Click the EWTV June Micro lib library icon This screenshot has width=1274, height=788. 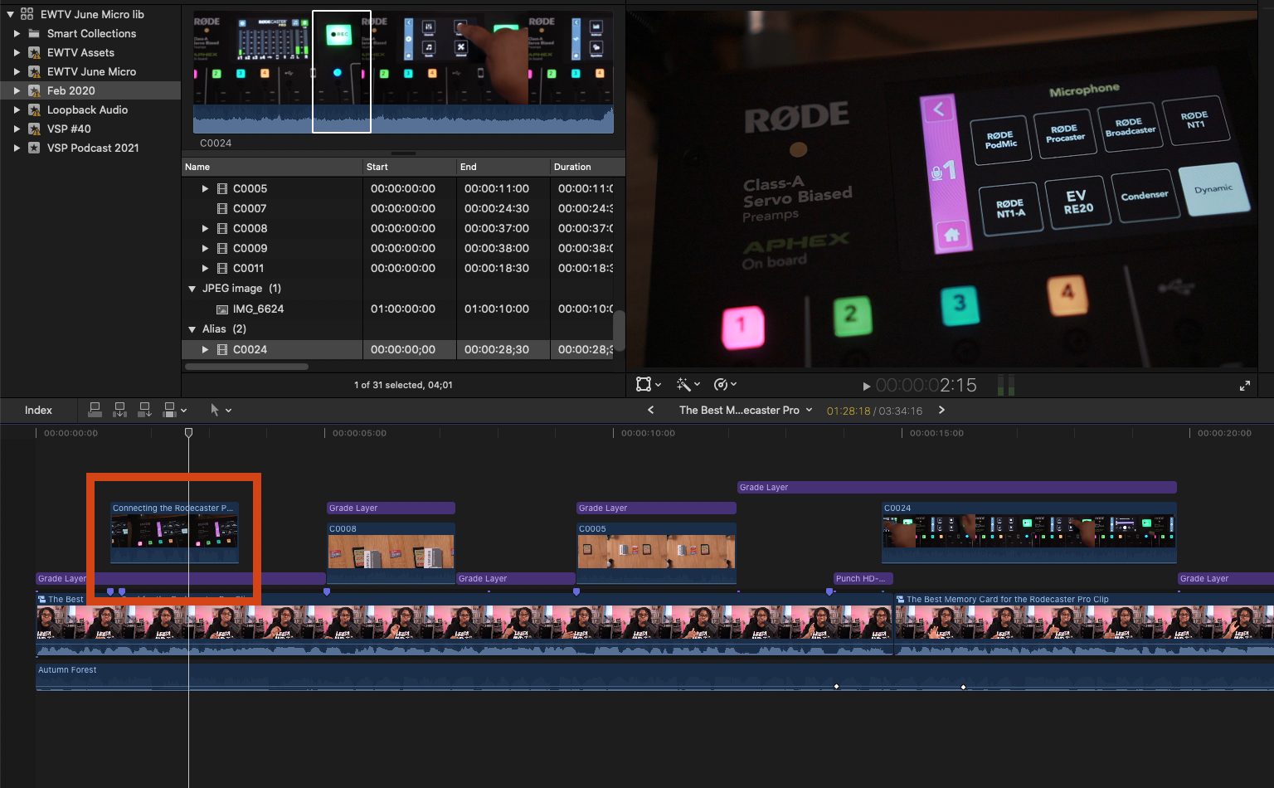pos(27,14)
